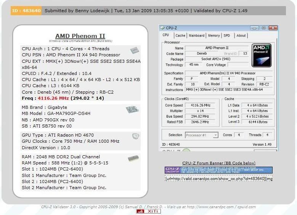297x215 pixels.
Task: Click the Rated FSB 2646.2 MHz field
Action: coord(200,122)
